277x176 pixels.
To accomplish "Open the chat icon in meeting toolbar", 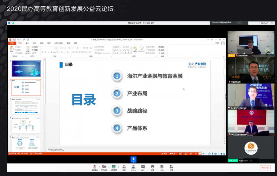I will pos(143,167).
